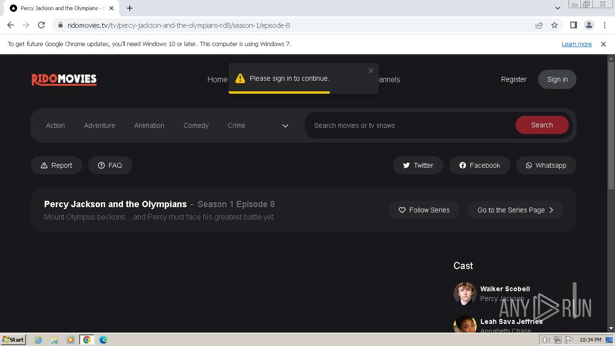Expand the genre list chevron

coord(285,125)
